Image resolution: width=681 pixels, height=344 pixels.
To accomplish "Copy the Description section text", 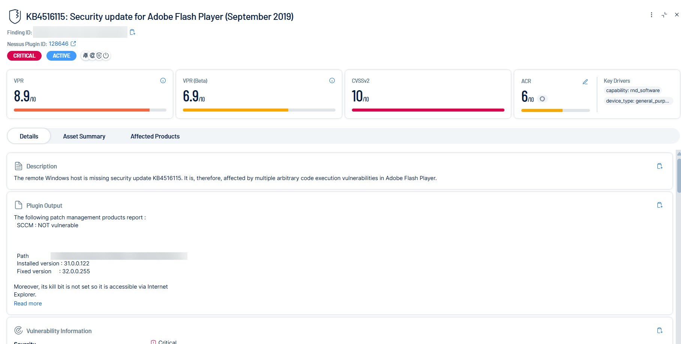I will pos(660,166).
